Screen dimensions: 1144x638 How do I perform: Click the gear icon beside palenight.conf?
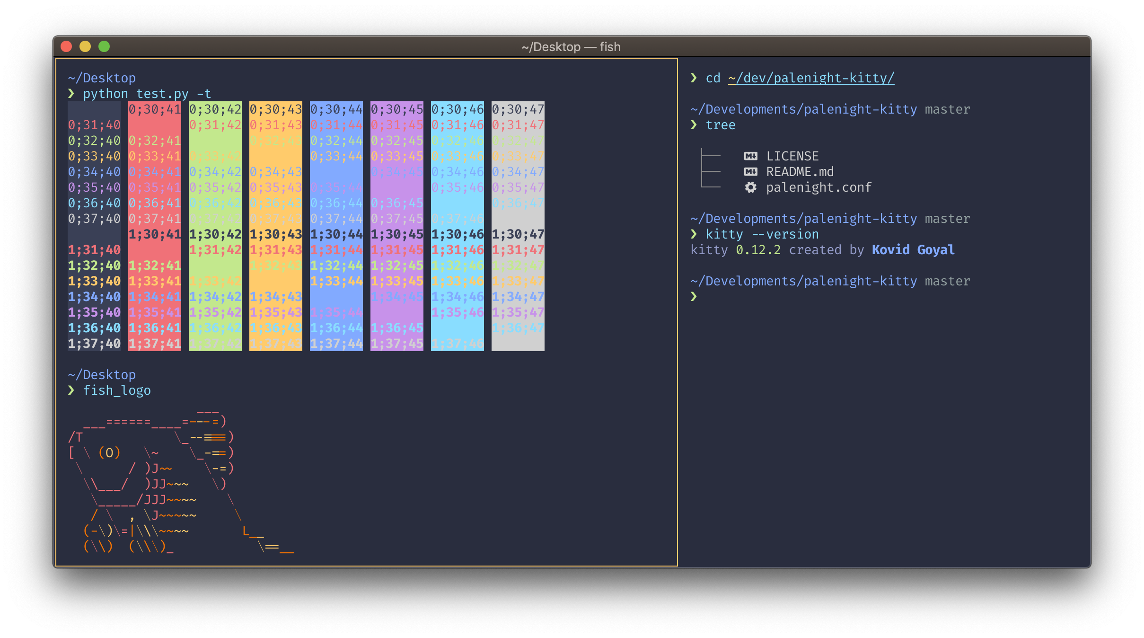750,187
